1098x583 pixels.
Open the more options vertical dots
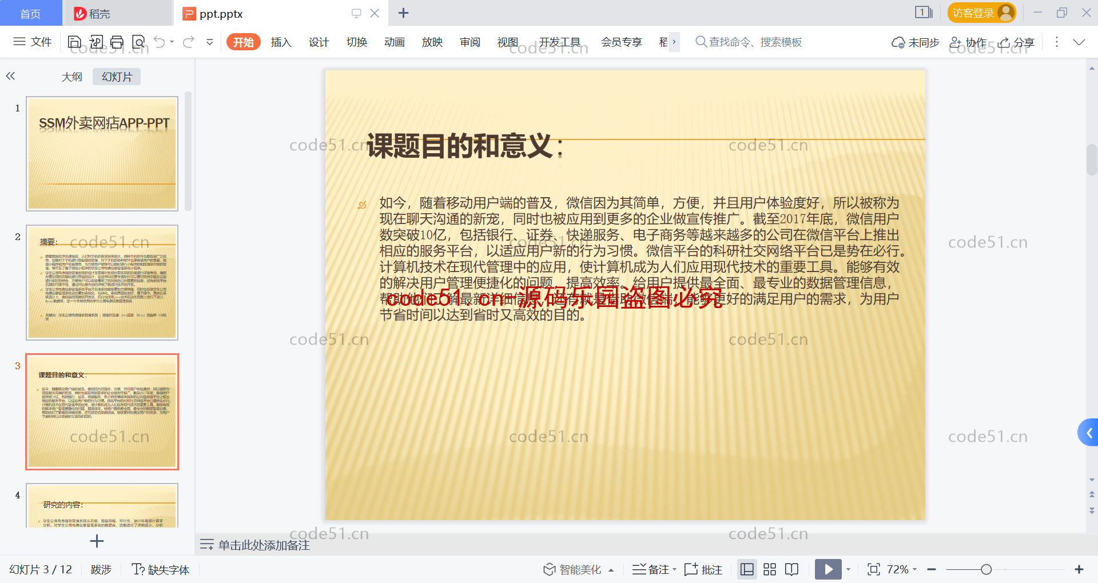click(1056, 42)
